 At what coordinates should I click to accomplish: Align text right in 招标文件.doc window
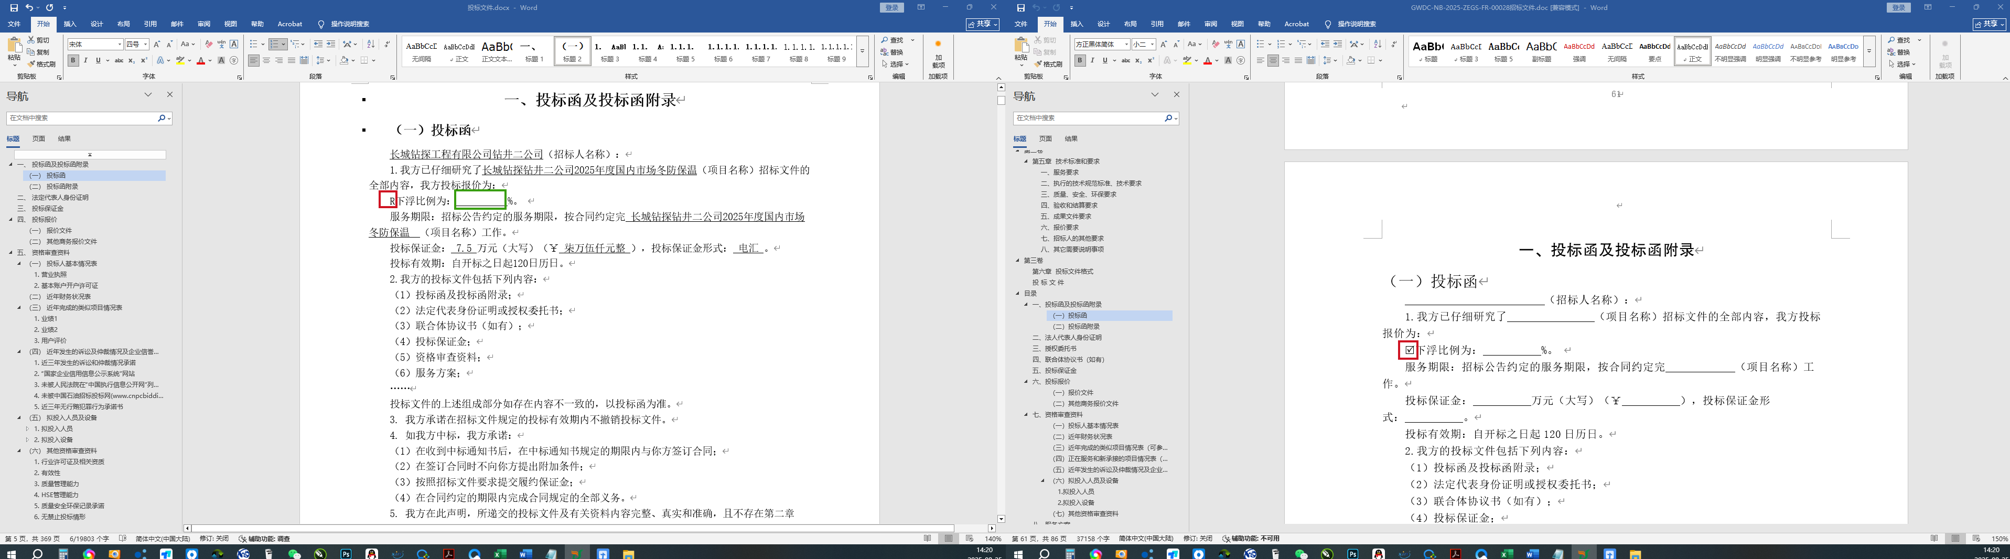coord(1286,60)
